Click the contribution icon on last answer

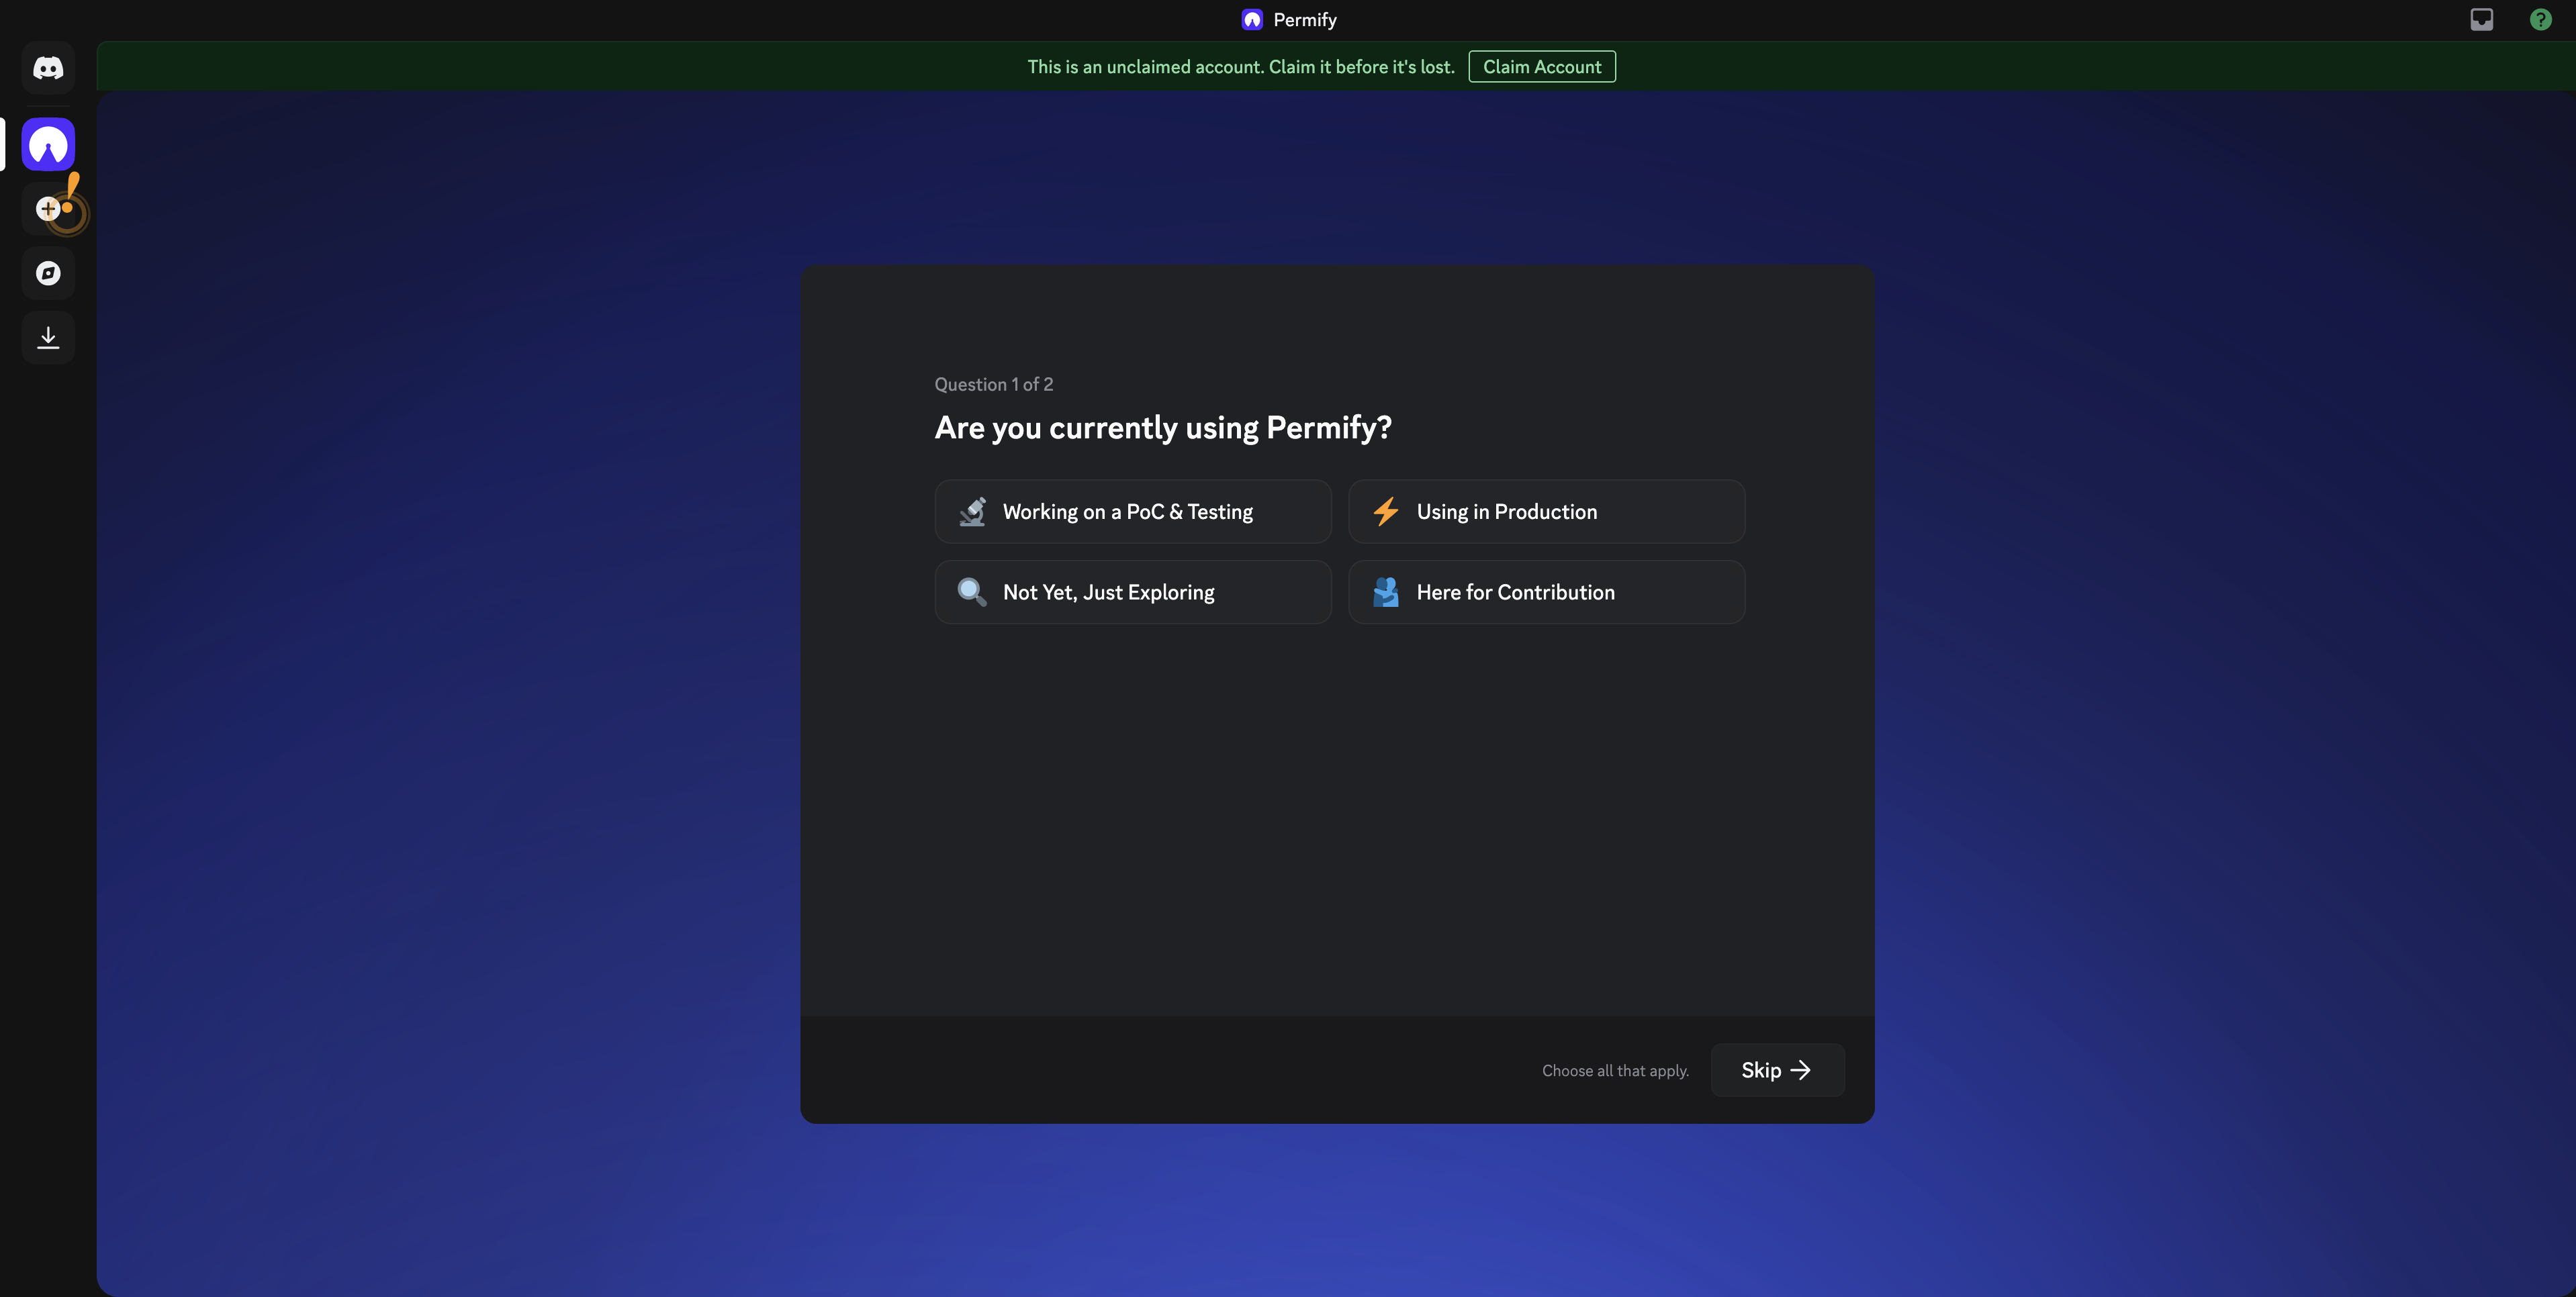tap(1386, 591)
